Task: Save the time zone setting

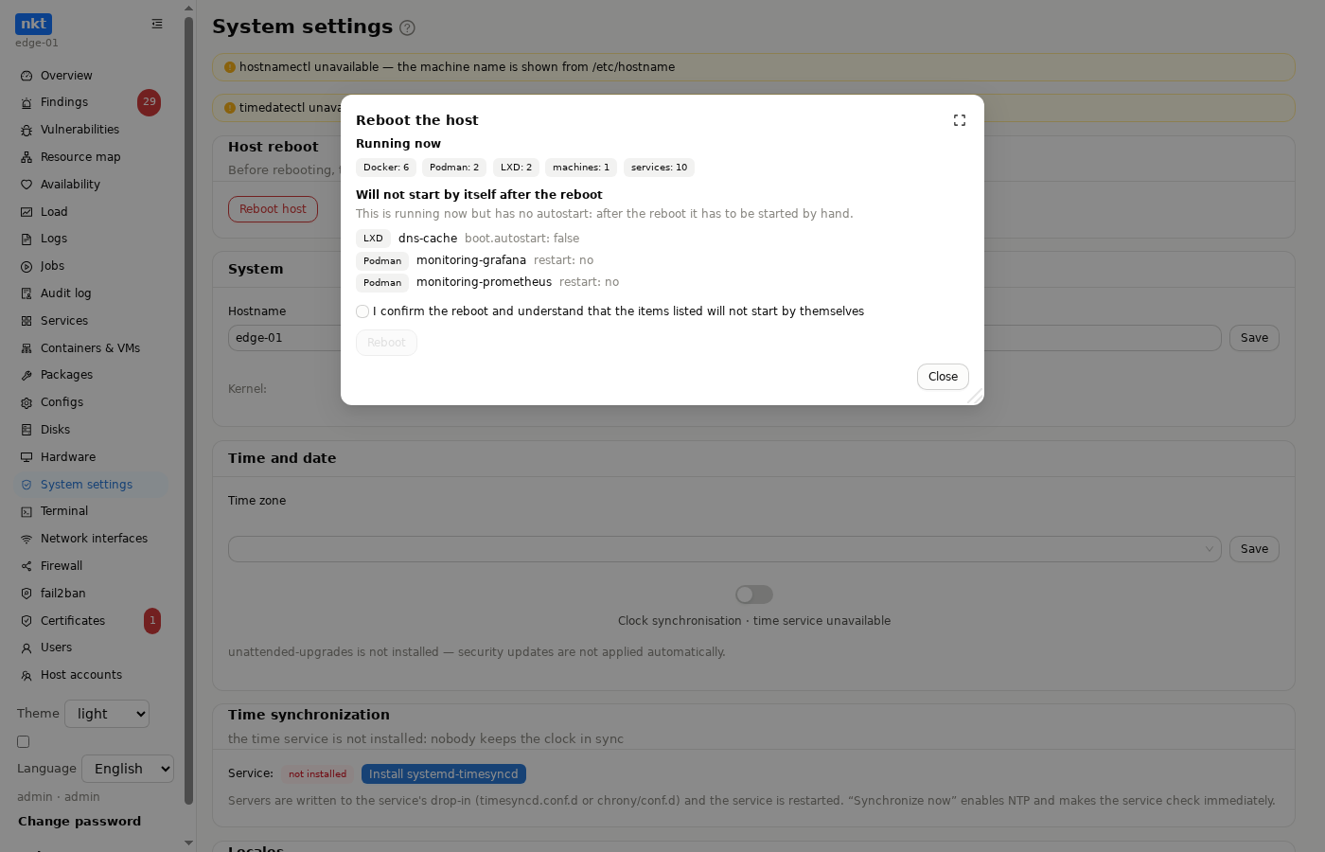Action: coord(1254,549)
